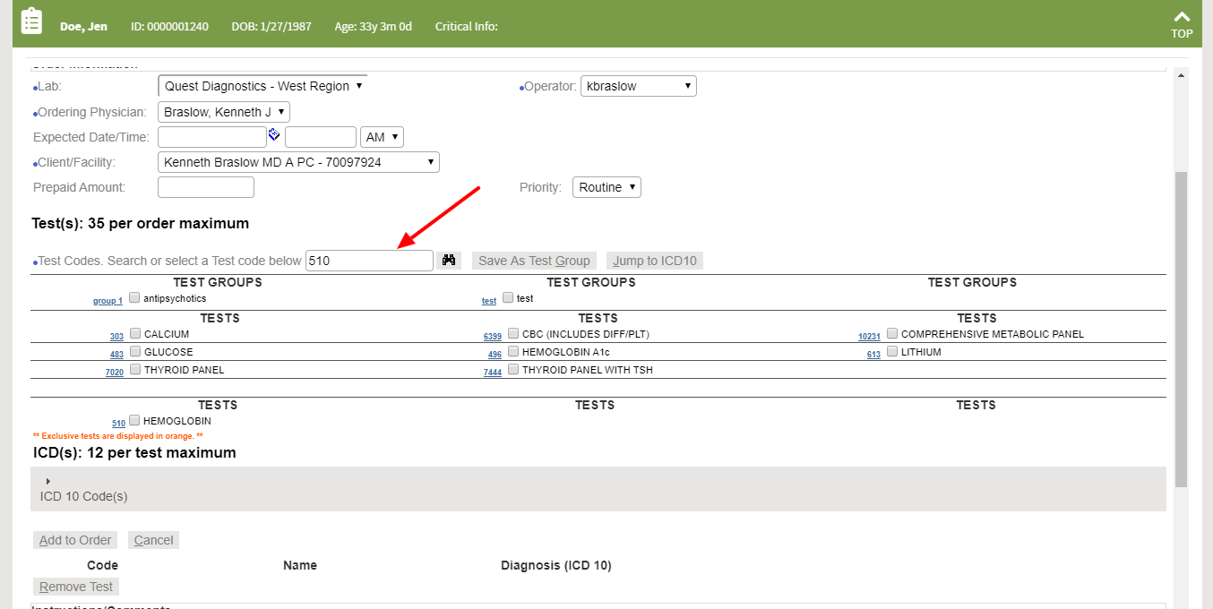Open the AM/PM dropdown
Screen dimensions: 1213x609
tap(383, 137)
